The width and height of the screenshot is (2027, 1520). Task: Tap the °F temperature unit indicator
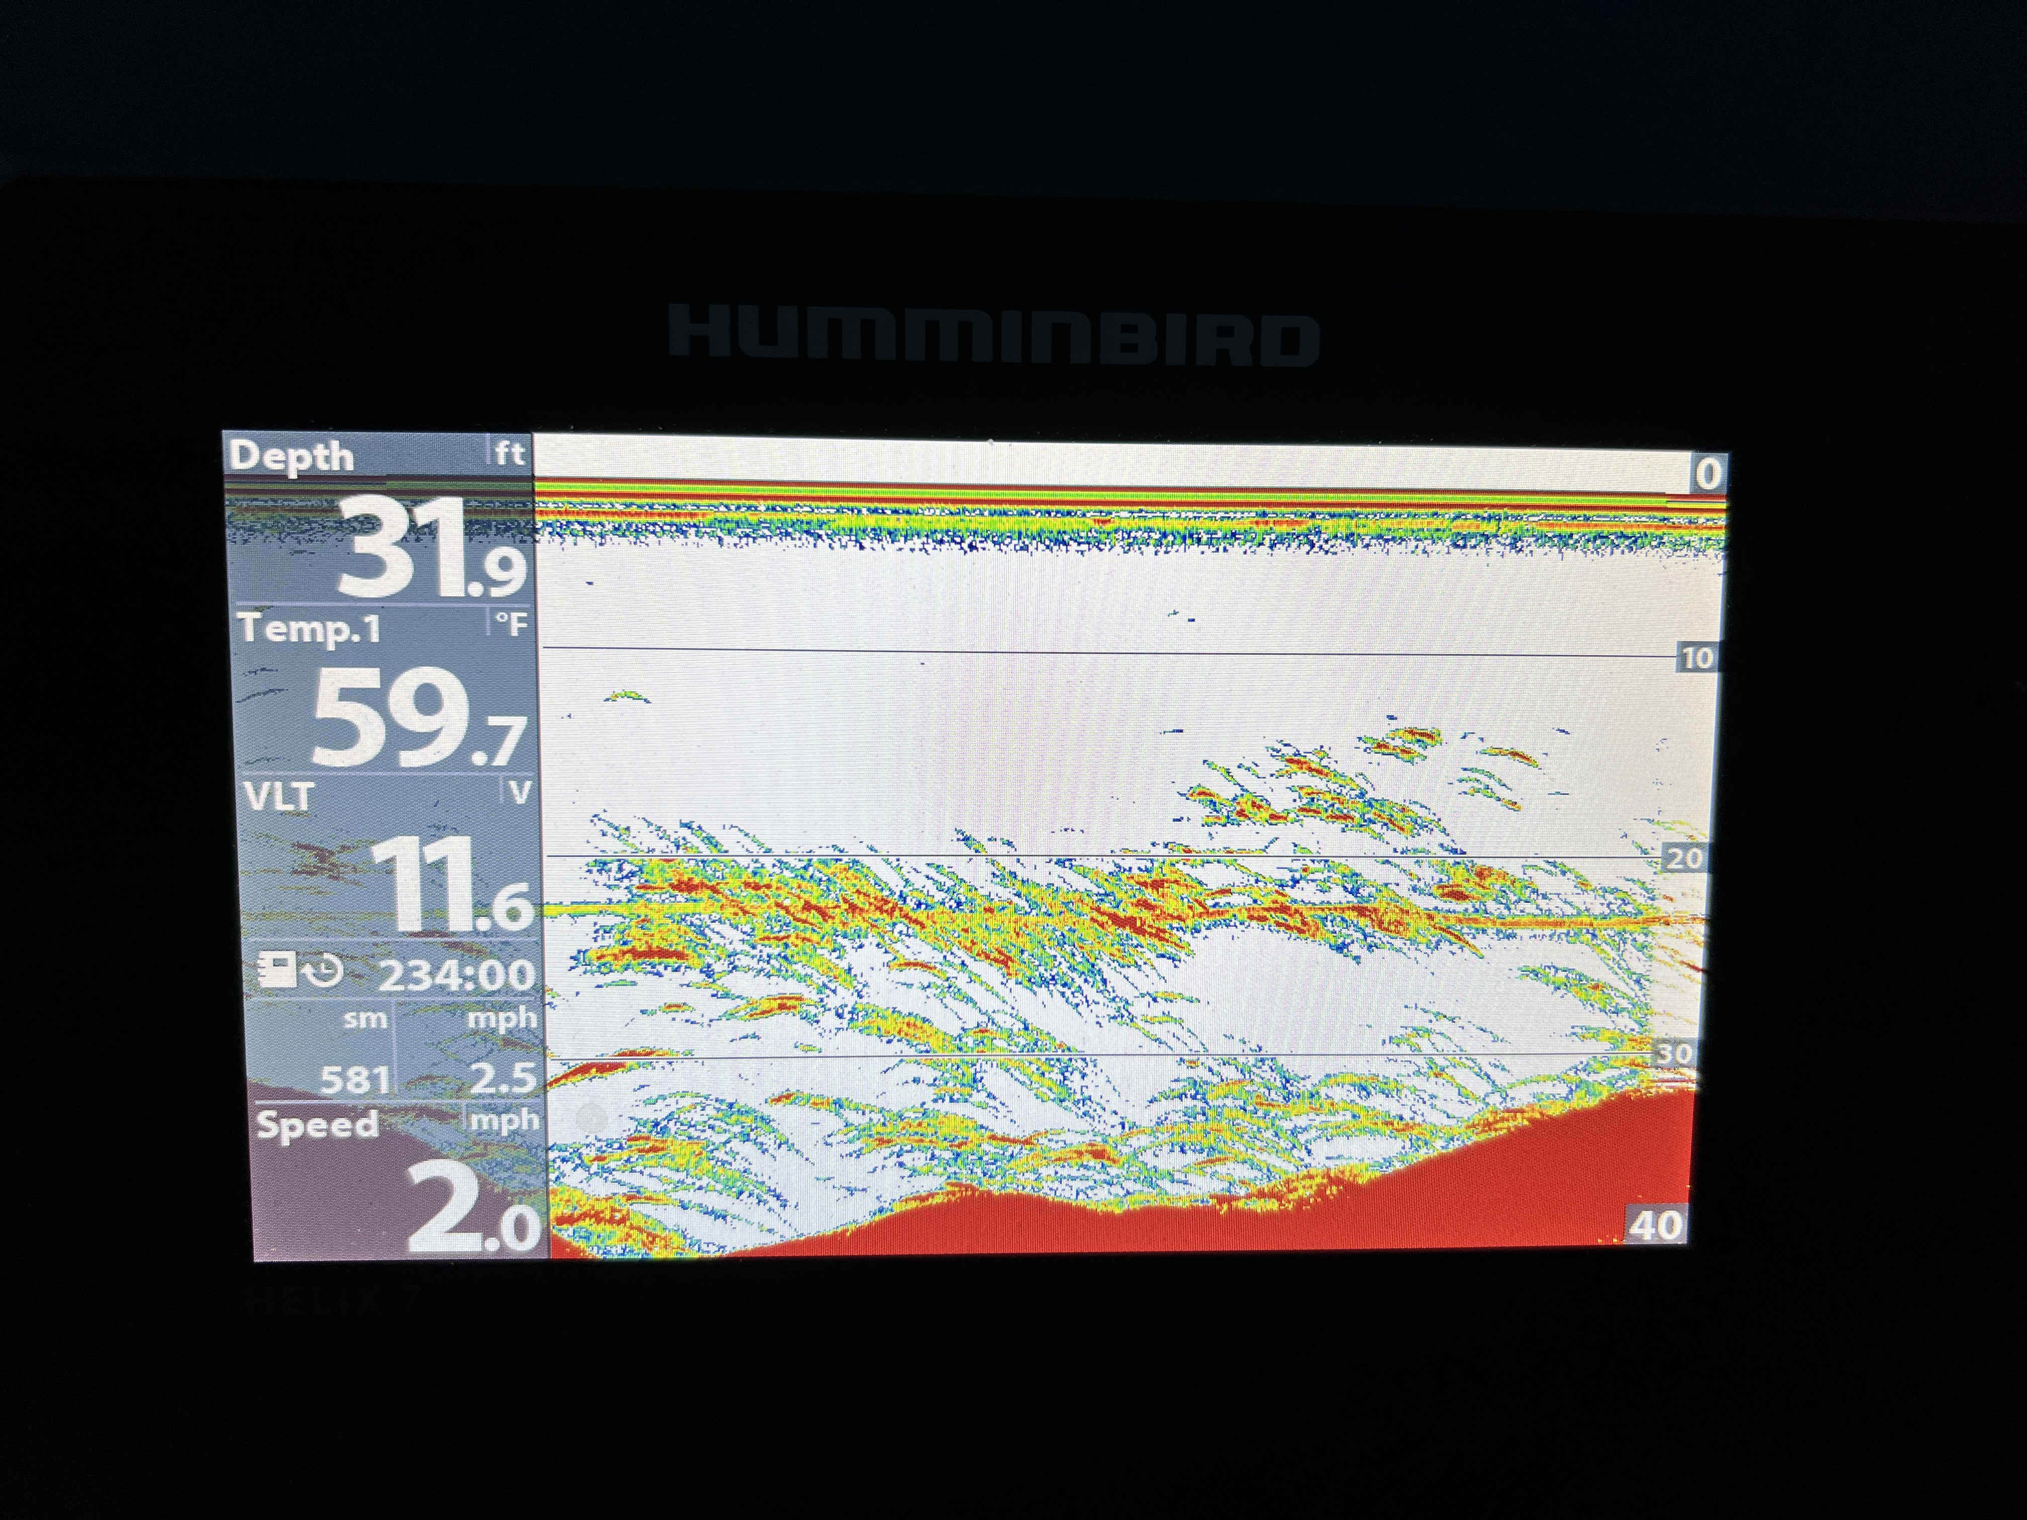(511, 625)
